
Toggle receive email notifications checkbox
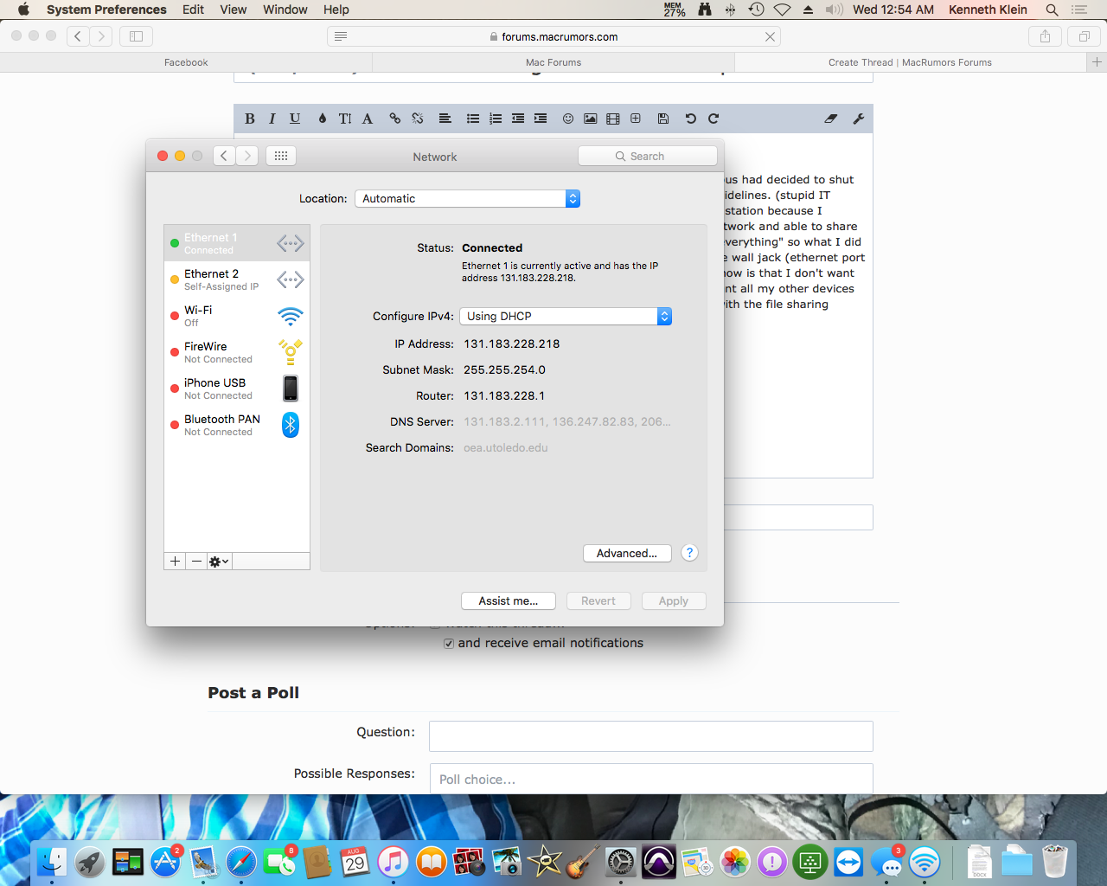(449, 644)
